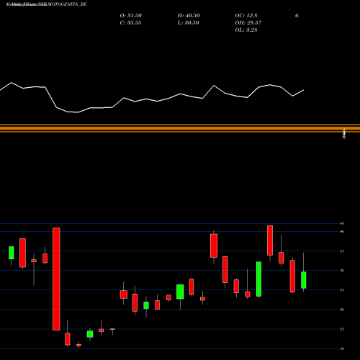Click the 48 price axis label
The height and width of the screenshot is (360, 360).
point(342,223)
